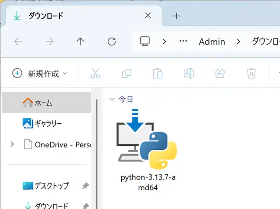Image resolution: width=280 pixels, height=209 pixels.
Task: Click the Forward navigation arrow
Action: click(49, 42)
